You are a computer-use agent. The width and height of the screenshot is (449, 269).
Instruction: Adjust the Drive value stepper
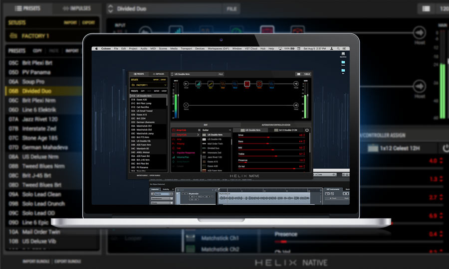coord(304,135)
